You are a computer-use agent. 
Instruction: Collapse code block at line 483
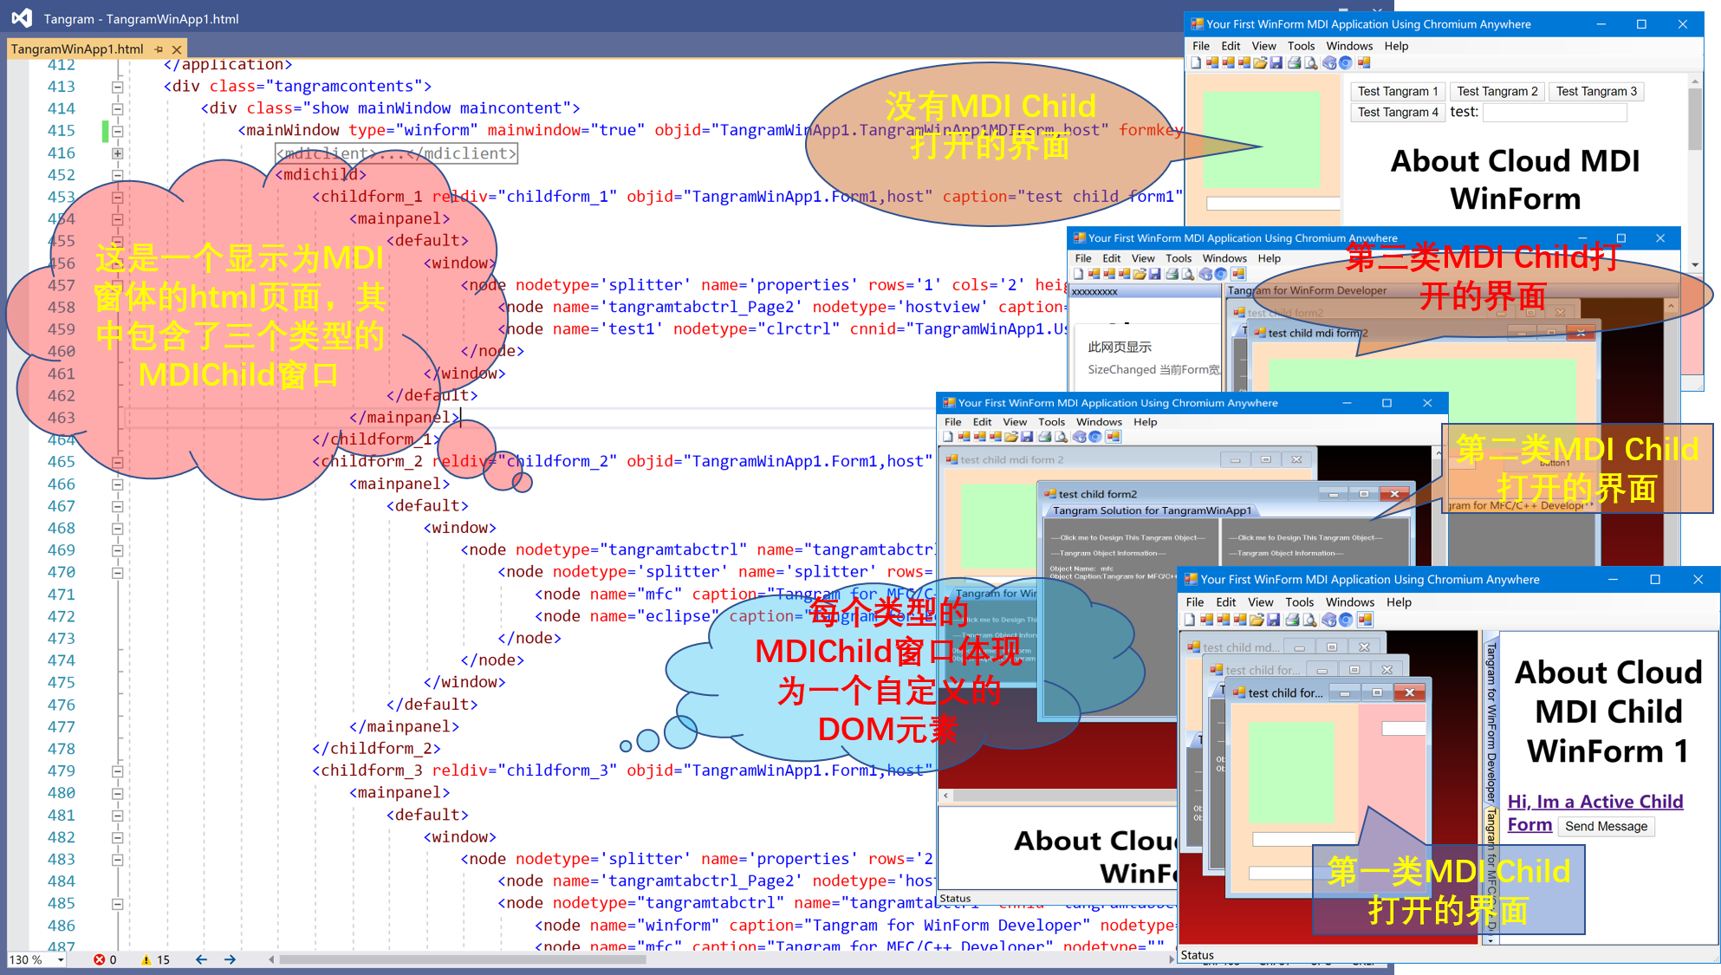point(117,860)
